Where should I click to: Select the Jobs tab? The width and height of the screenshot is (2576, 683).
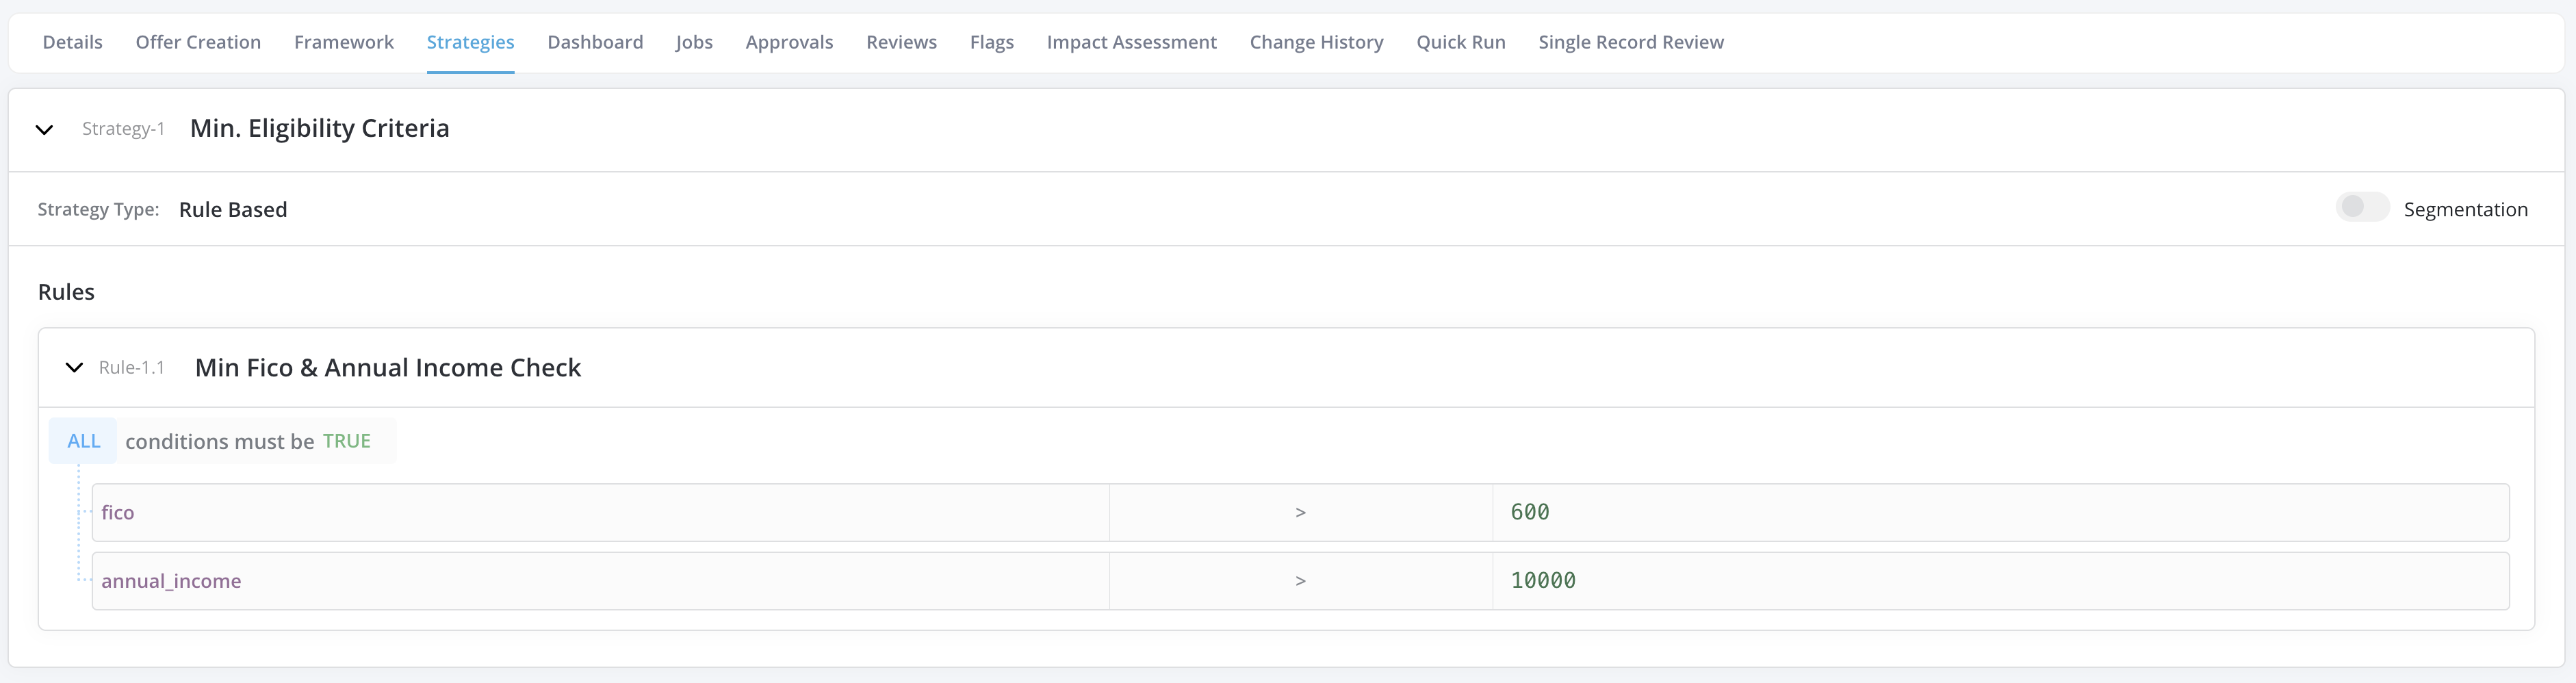(694, 42)
